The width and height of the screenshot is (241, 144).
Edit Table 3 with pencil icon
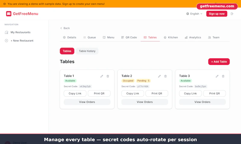tap(217, 76)
